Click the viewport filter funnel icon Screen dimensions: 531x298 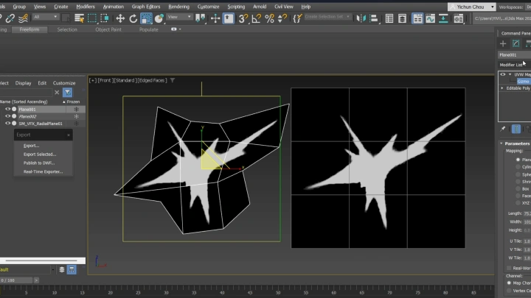(x=173, y=80)
